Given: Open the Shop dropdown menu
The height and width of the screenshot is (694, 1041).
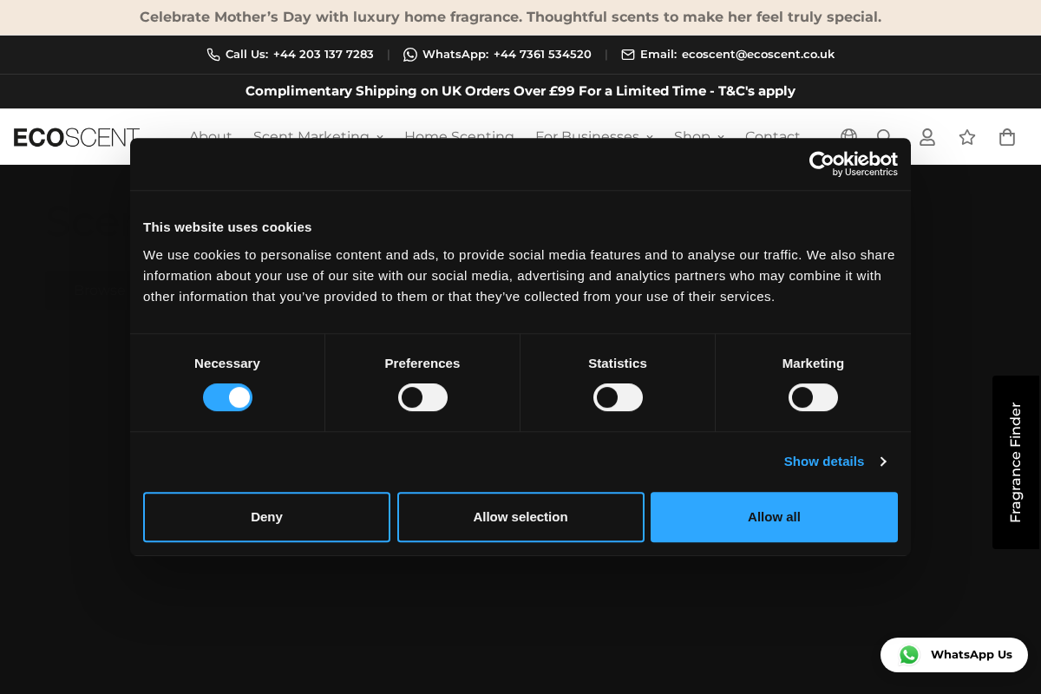Looking at the screenshot, I should pyautogui.click(x=692, y=136).
